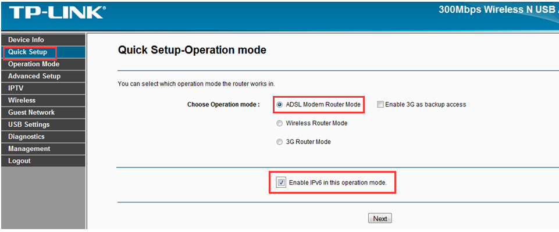This screenshot has height=232, width=559.
Task: Click the 300Mbps Wireless N USB banner text
Action: 499,10
